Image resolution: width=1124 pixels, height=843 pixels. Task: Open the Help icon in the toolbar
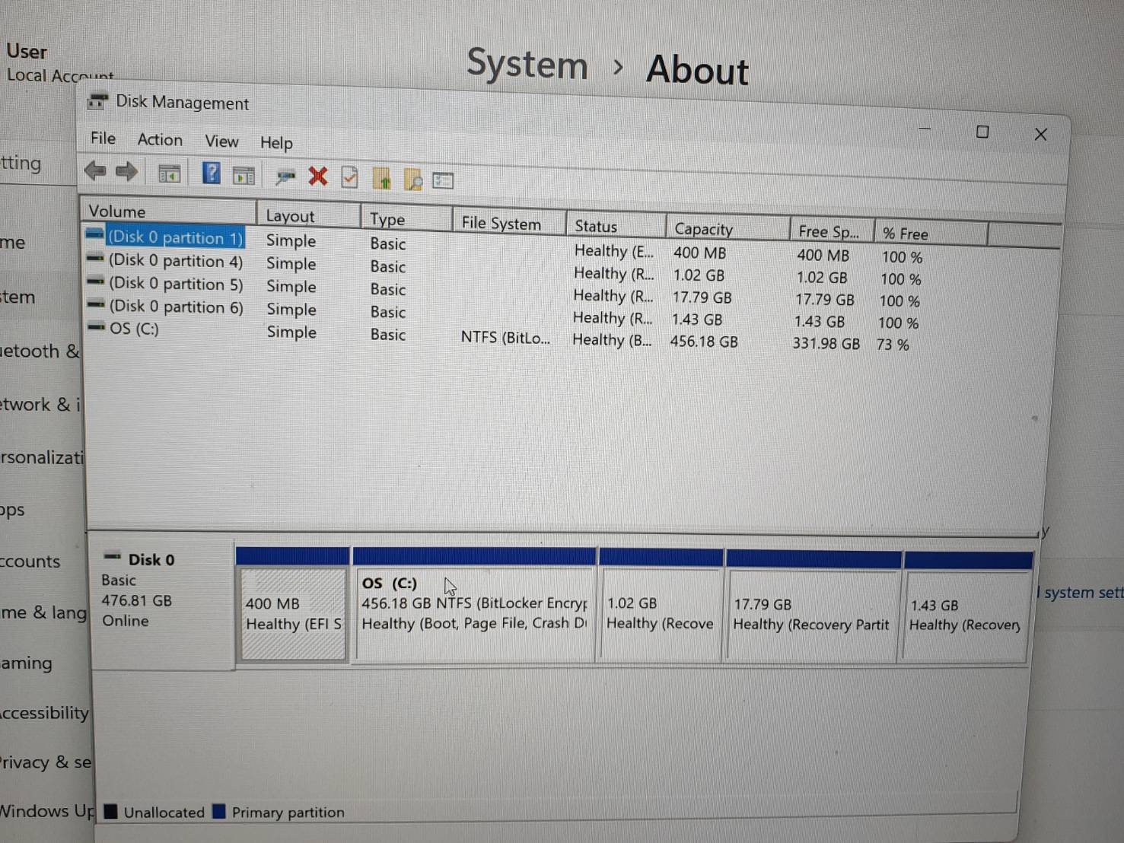click(x=211, y=173)
